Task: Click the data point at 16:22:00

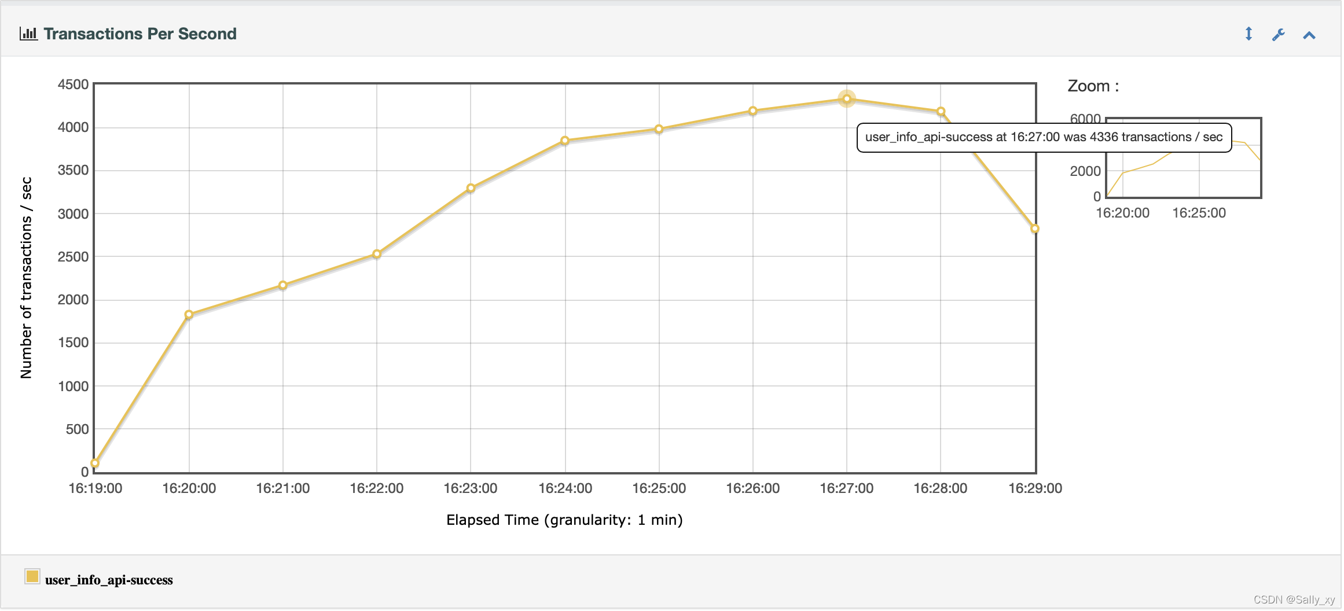Action: (x=377, y=254)
